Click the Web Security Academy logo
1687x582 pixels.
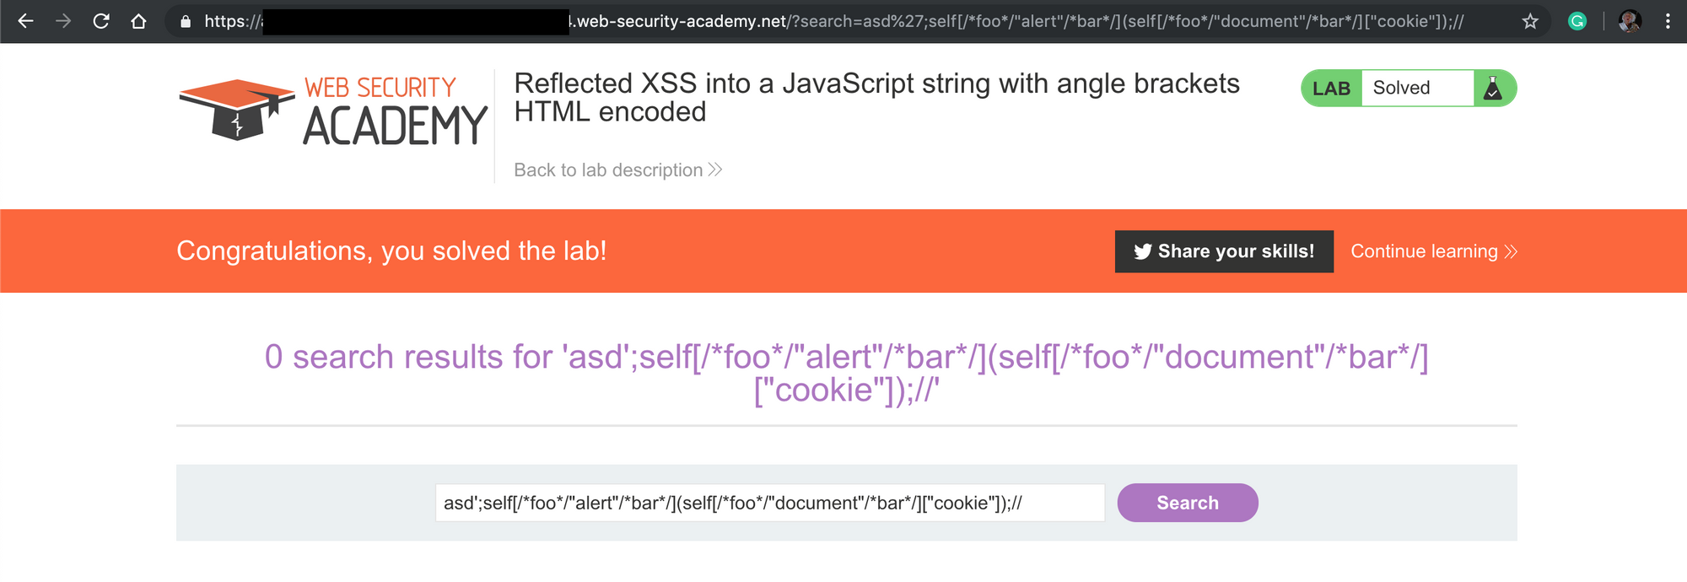[x=333, y=111]
